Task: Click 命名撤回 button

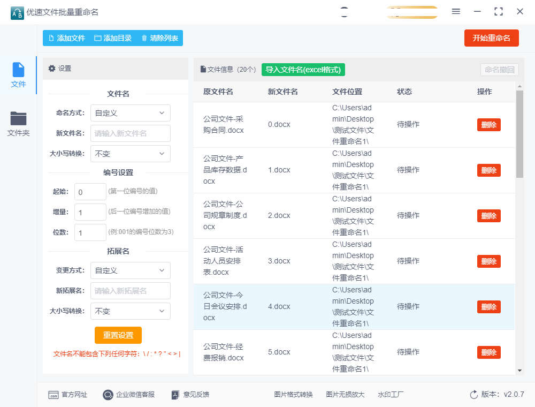Action: coord(500,70)
